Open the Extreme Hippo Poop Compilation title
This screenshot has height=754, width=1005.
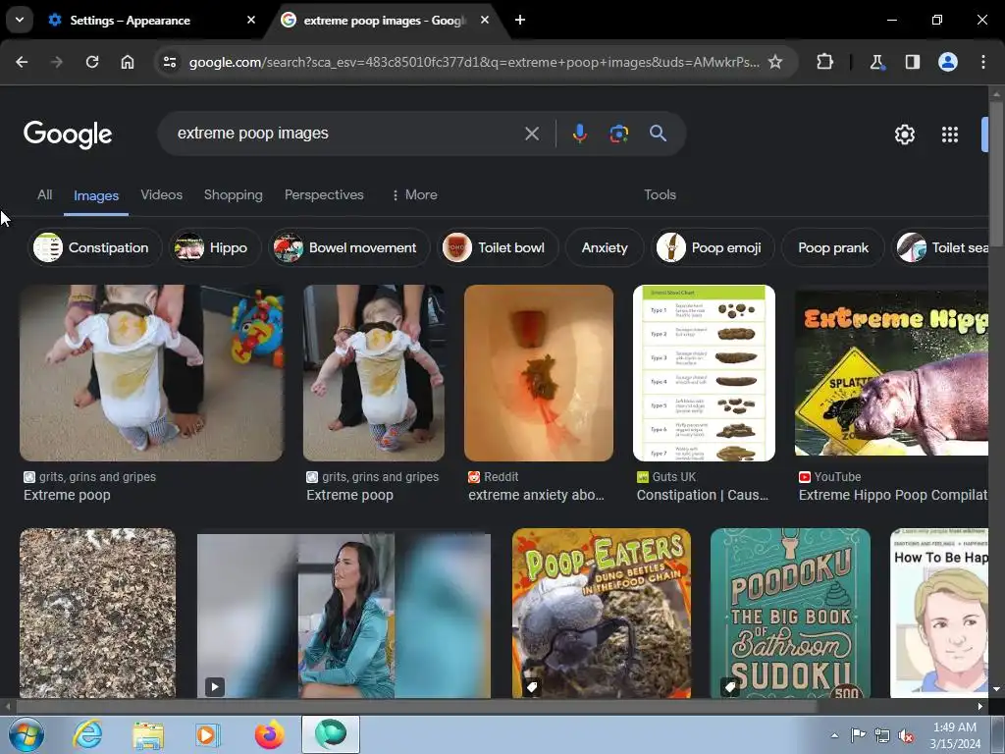(x=892, y=495)
